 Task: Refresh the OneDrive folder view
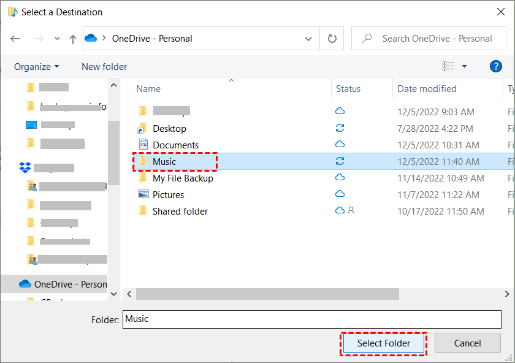[332, 38]
